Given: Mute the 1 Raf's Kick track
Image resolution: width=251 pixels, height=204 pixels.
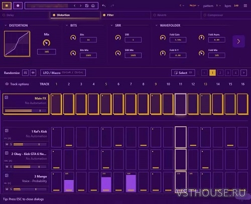Looking at the screenshot, I should (x=7, y=144).
